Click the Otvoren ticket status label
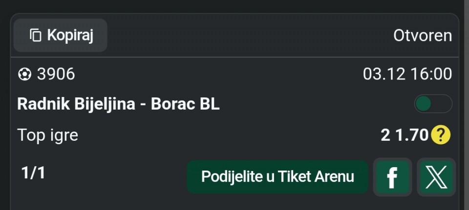The width and height of the screenshot is (469, 210). point(422,36)
